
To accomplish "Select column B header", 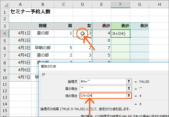I will click(43, 4).
